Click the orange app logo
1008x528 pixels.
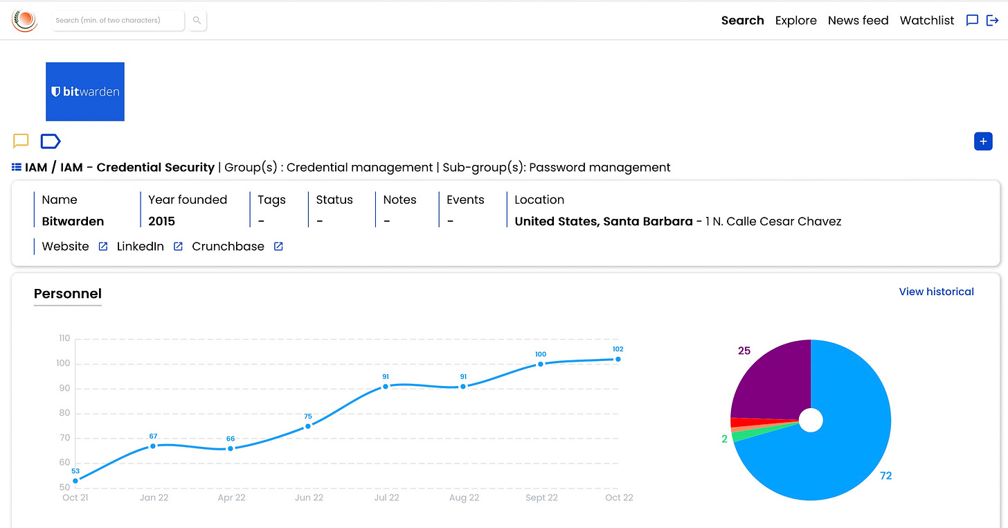click(24, 20)
